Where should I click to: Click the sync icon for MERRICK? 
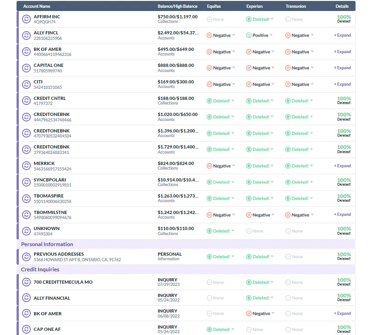pos(26,166)
